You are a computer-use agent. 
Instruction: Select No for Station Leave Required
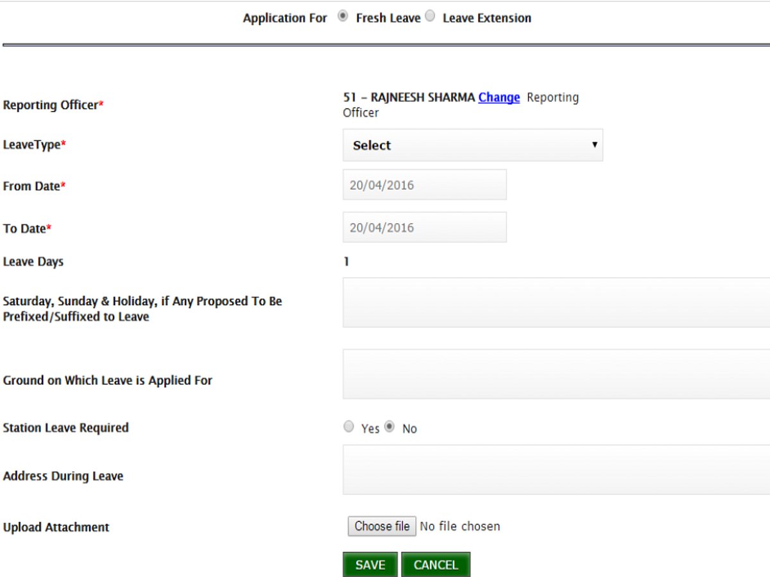pyautogui.click(x=389, y=426)
